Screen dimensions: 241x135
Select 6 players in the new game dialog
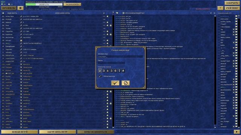coord(116,70)
